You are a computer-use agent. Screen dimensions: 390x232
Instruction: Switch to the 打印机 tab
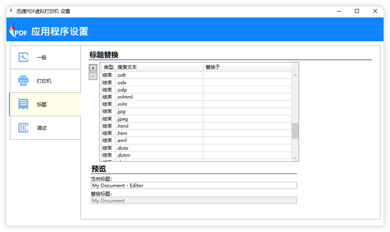pos(45,81)
